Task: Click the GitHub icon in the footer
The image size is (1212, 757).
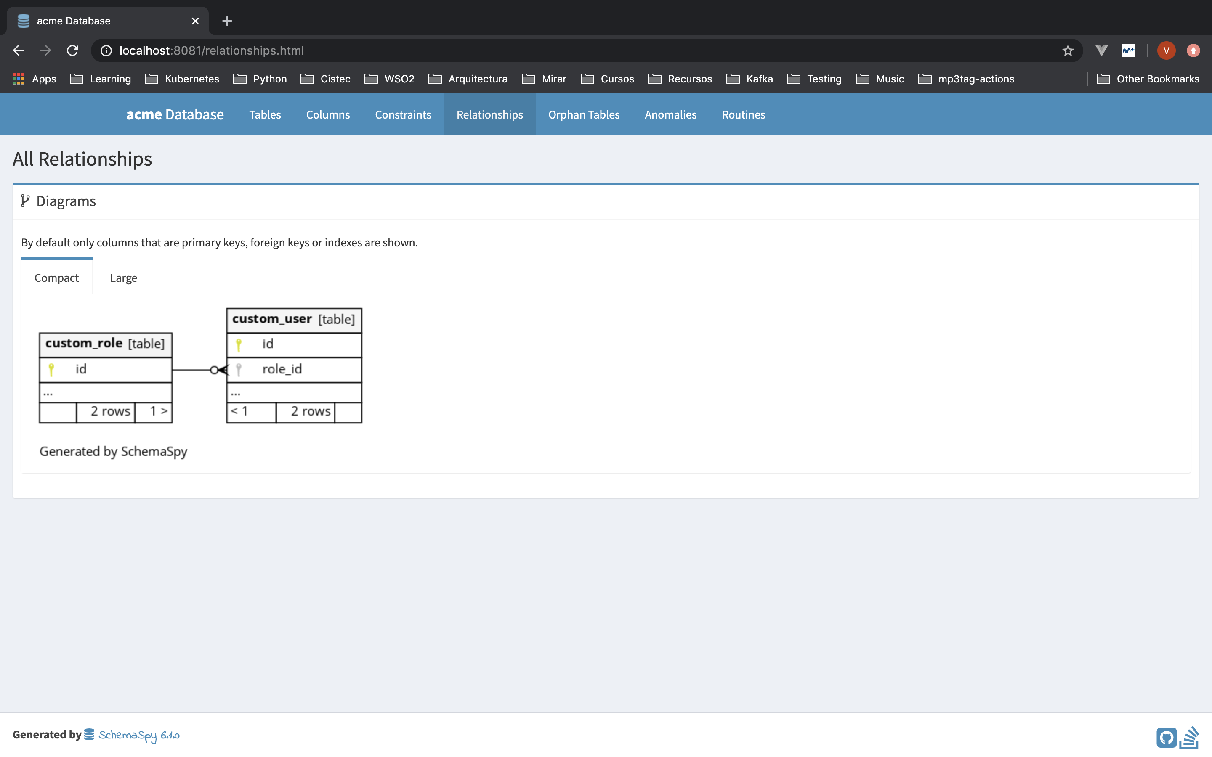Action: point(1166,737)
